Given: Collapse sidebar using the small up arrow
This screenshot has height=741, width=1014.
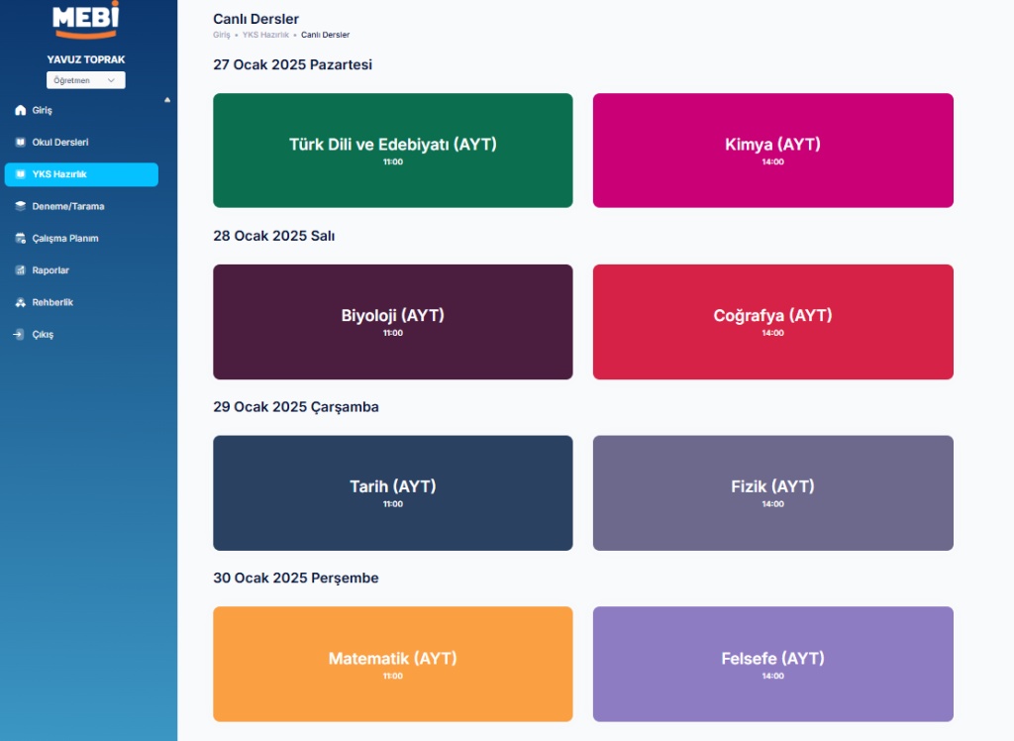Looking at the screenshot, I should click(x=167, y=100).
